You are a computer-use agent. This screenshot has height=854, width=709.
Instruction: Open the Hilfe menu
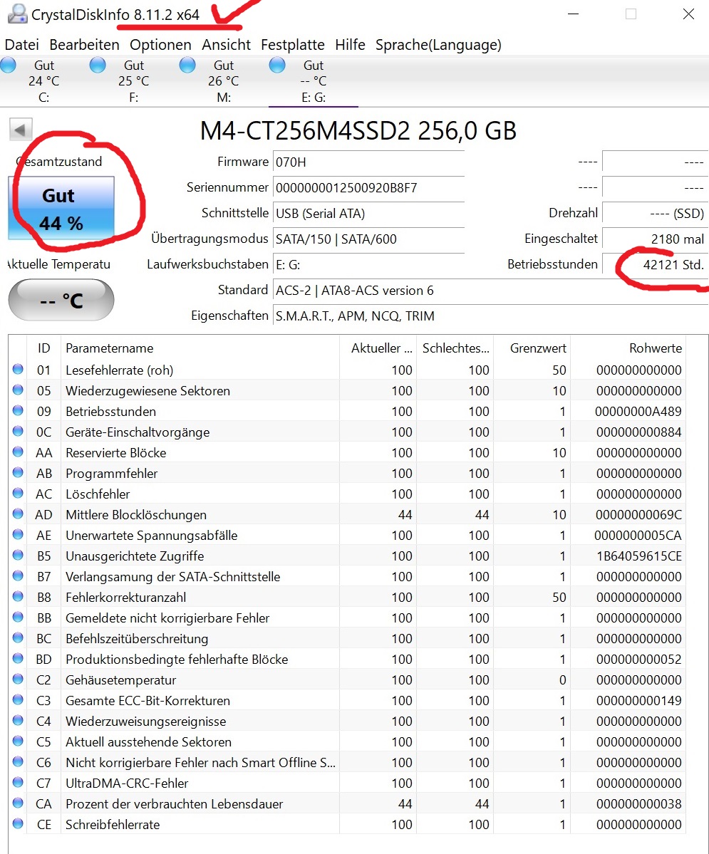[350, 45]
